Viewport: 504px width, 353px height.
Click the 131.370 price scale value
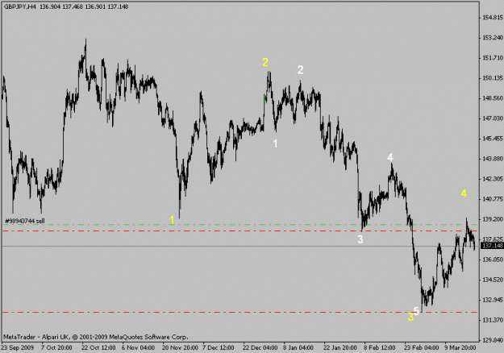coord(493,320)
